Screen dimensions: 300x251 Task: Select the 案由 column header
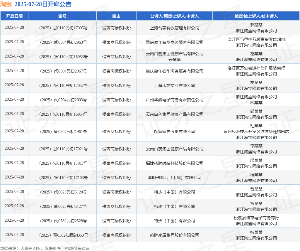[116, 16]
